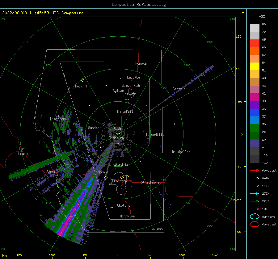Click the RockyMH label
The width and height of the screenshot is (278, 259).
tap(82, 86)
